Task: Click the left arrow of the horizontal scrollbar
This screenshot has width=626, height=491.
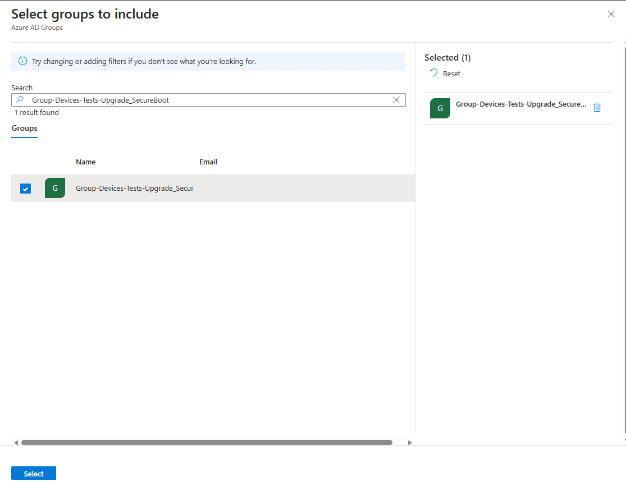Action: pyautogui.click(x=16, y=443)
